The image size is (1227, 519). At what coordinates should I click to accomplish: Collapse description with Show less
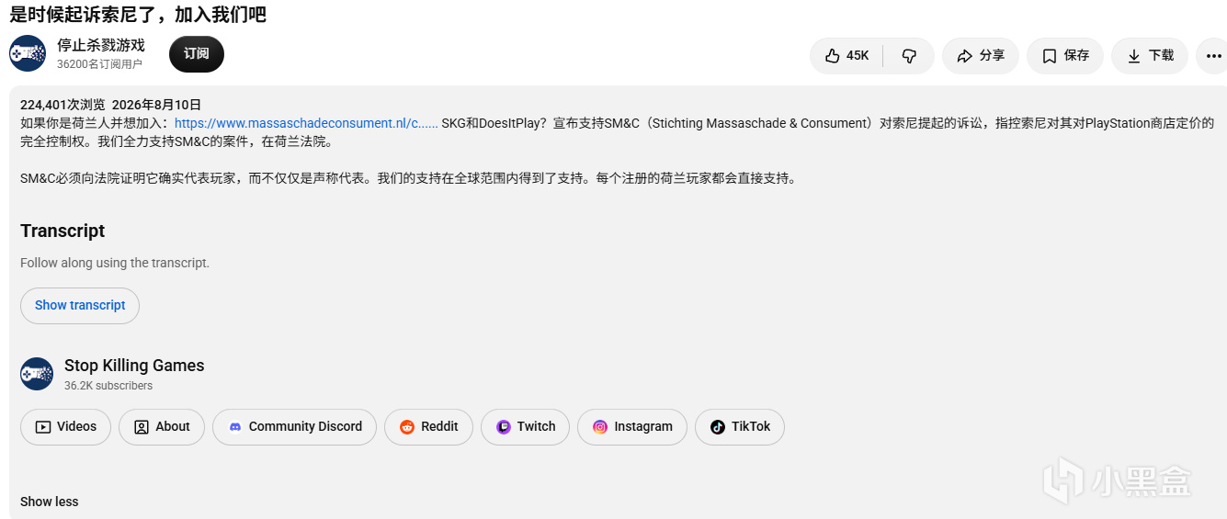50,502
